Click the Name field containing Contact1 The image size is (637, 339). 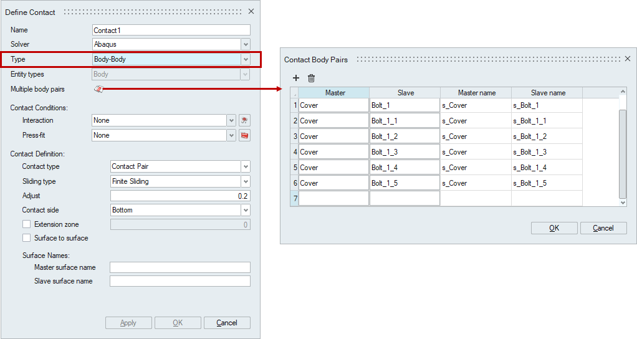pos(171,30)
